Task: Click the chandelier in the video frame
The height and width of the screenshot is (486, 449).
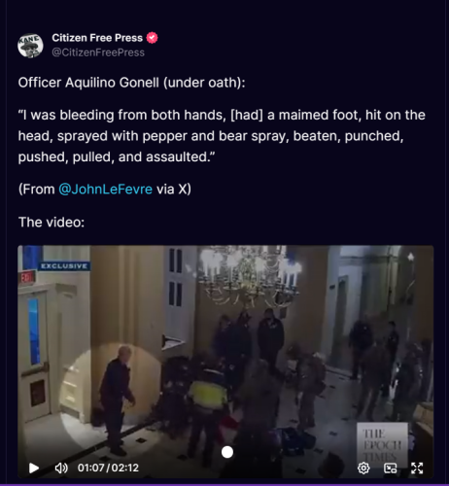Action: click(x=250, y=275)
